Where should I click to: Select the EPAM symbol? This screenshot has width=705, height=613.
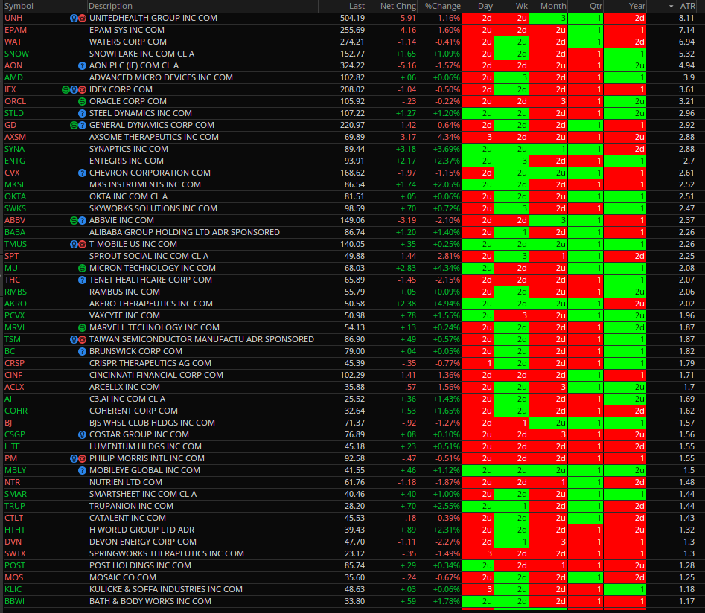16,30
